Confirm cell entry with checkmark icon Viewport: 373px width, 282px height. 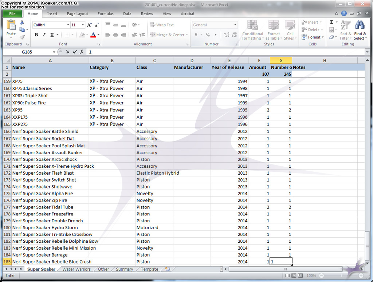click(x=75, y=52)
